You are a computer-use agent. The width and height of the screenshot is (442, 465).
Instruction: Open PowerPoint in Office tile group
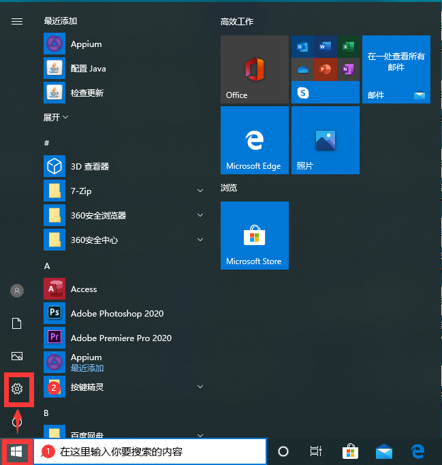(x=326, y=69)
